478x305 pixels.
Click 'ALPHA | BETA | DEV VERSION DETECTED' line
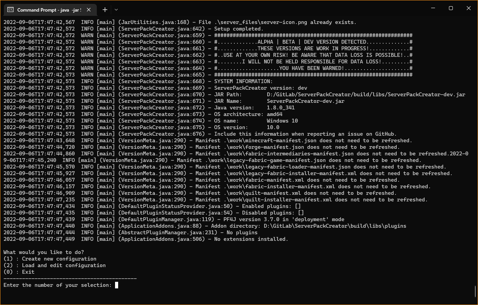[x=208, y=42]
